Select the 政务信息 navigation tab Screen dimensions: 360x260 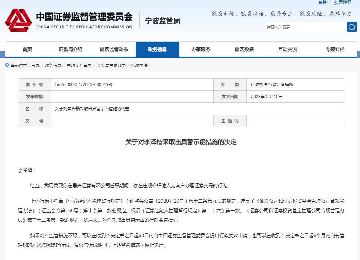[x=157, y=50]
